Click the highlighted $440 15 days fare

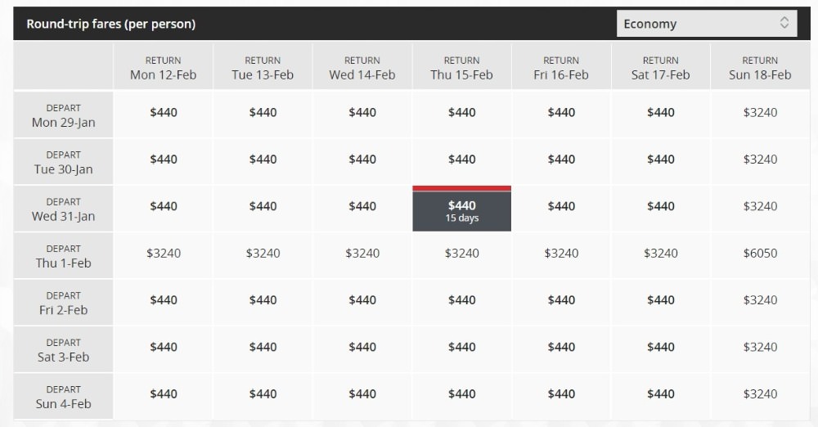(x=461, y=211)
